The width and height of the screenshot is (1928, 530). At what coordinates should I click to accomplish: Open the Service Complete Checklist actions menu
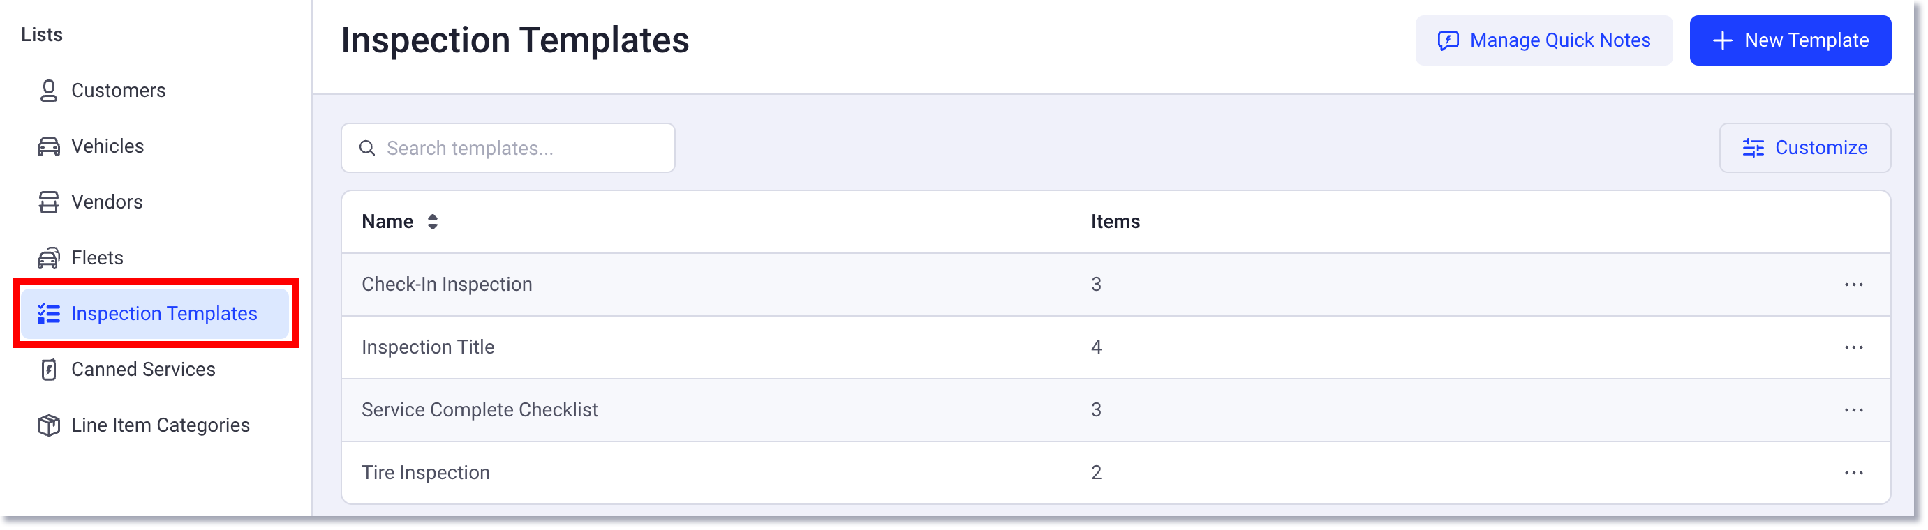tap(1855, 409)
